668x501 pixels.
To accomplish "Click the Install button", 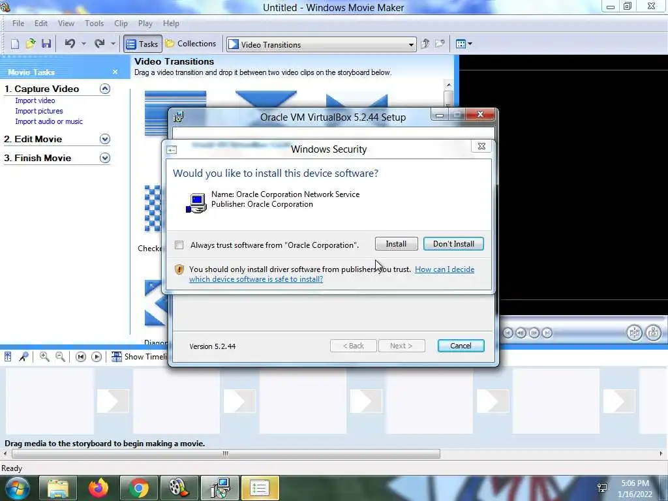I will [x=396, y=244].
